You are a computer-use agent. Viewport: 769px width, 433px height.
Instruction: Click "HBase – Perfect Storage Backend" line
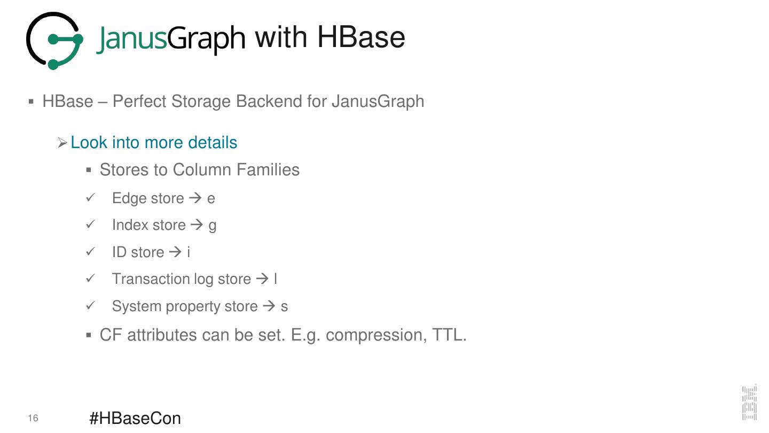click(233, 101)
